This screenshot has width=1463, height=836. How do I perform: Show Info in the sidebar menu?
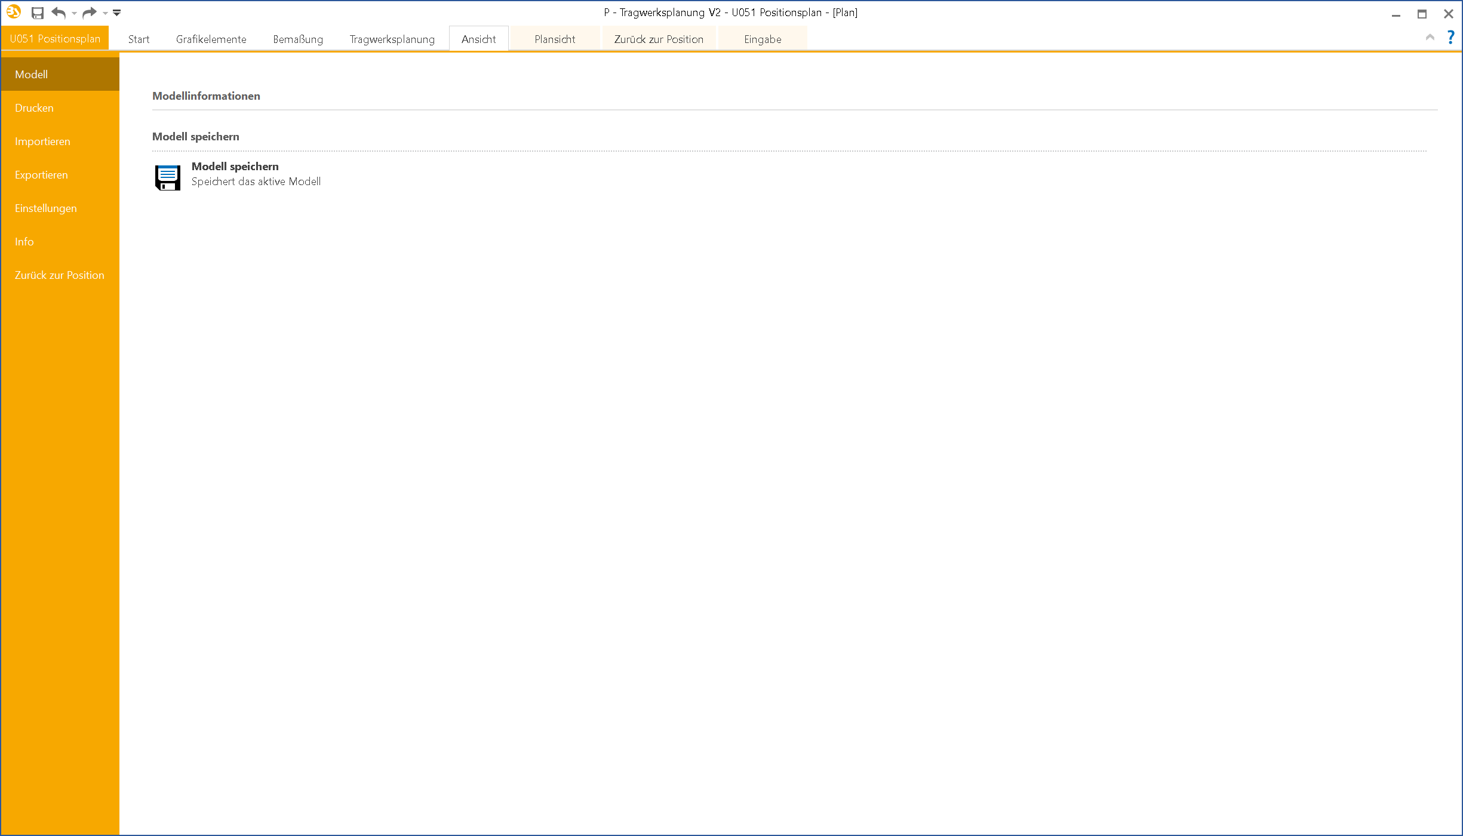click(x=60, y=242)
